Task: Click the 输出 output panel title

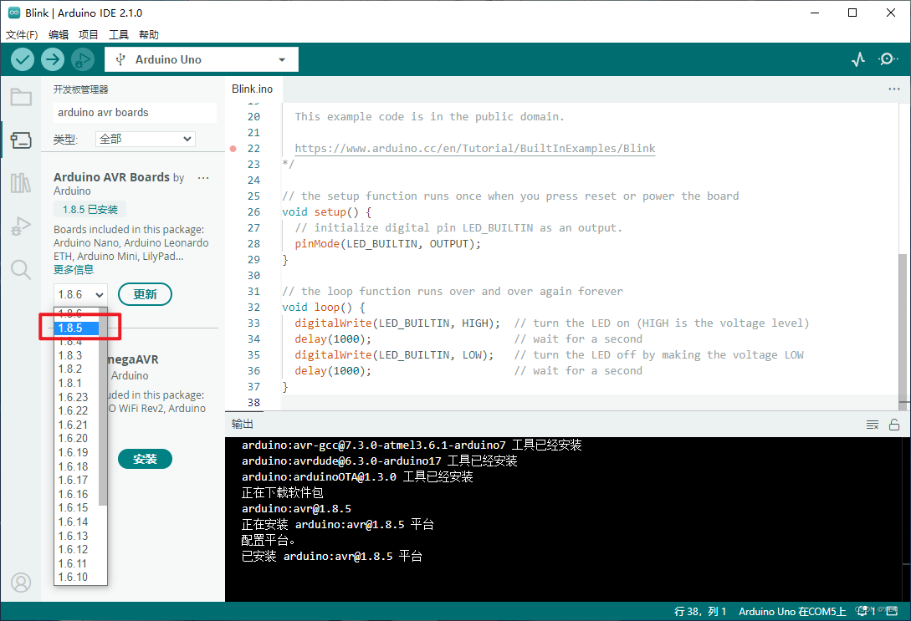Action: (243, 425)
